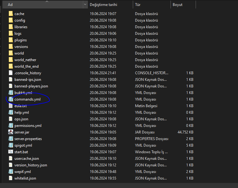
Task: Click date 19.06.2024 19:05 of server.jar
Action: coord(103,132)
